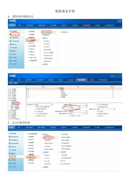130x185 pixels.
Task: Toggle the 赠品行价格保持不变 checkbox
Action: pos(97,114)
